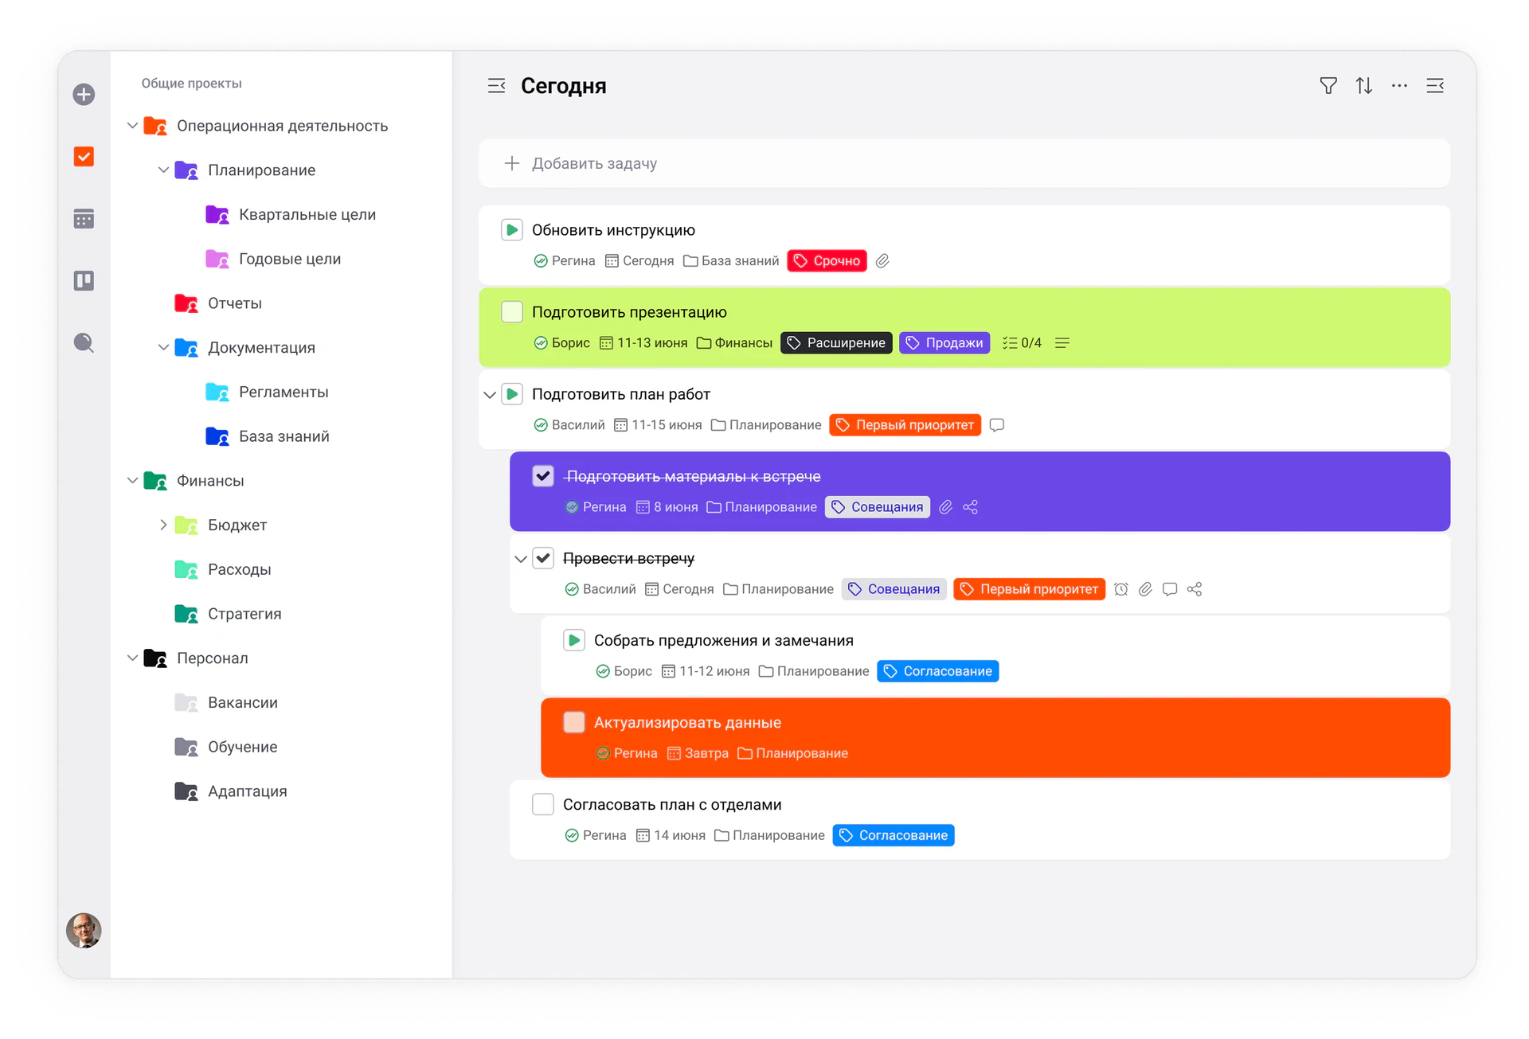Click the attachment paperclip on Провести встречу
1529x1039 pixels.
click(1145, 589)
